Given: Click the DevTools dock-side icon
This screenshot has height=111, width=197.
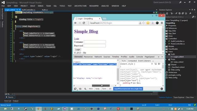Looking at the screenshot, I should [75, 89].
